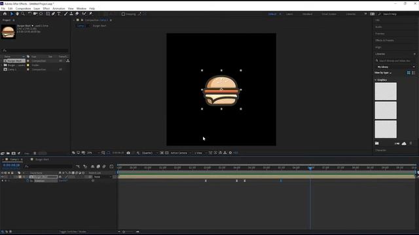Collapse the Graphics section in Libraries
419x235 pixels.
(x=375, y=80)
